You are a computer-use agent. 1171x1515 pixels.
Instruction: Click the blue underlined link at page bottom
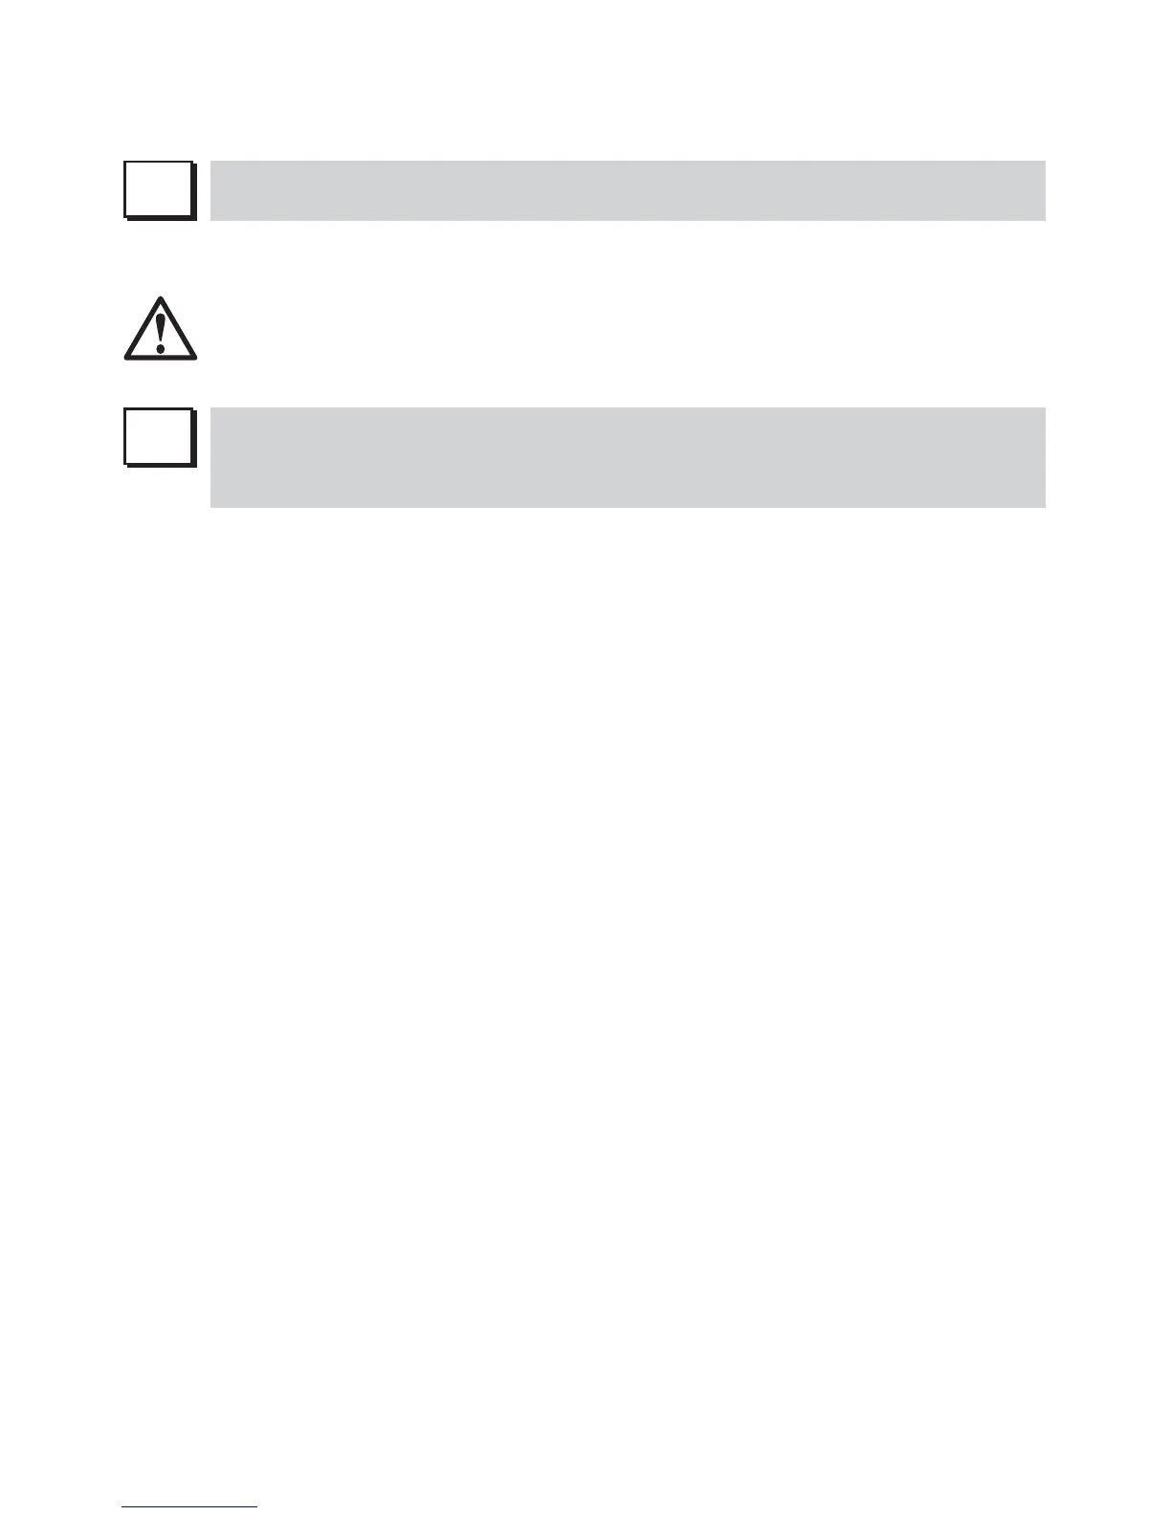coord(189,1506)
